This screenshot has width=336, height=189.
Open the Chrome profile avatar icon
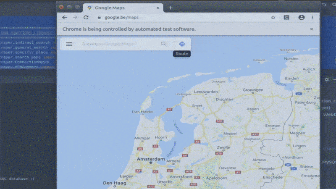coord(302,17)
